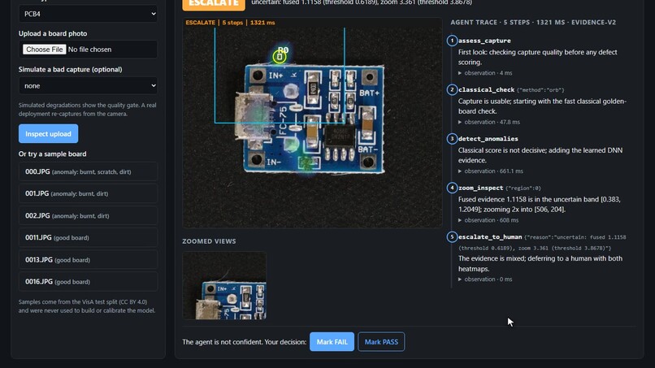Screen dimensions: 655x368
Task: Select sample board 0016.JPG
Action: point(88,282)
